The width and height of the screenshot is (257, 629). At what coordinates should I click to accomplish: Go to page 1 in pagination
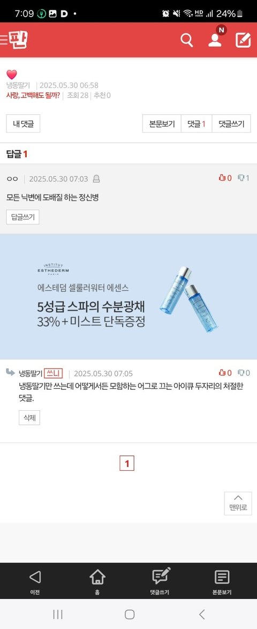(x=127, y=464)
